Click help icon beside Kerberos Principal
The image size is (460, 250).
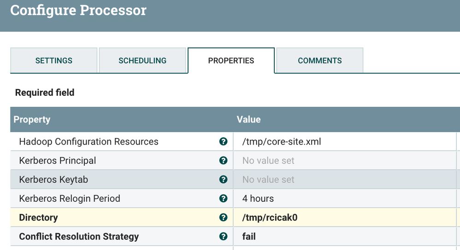pos(224,161)
